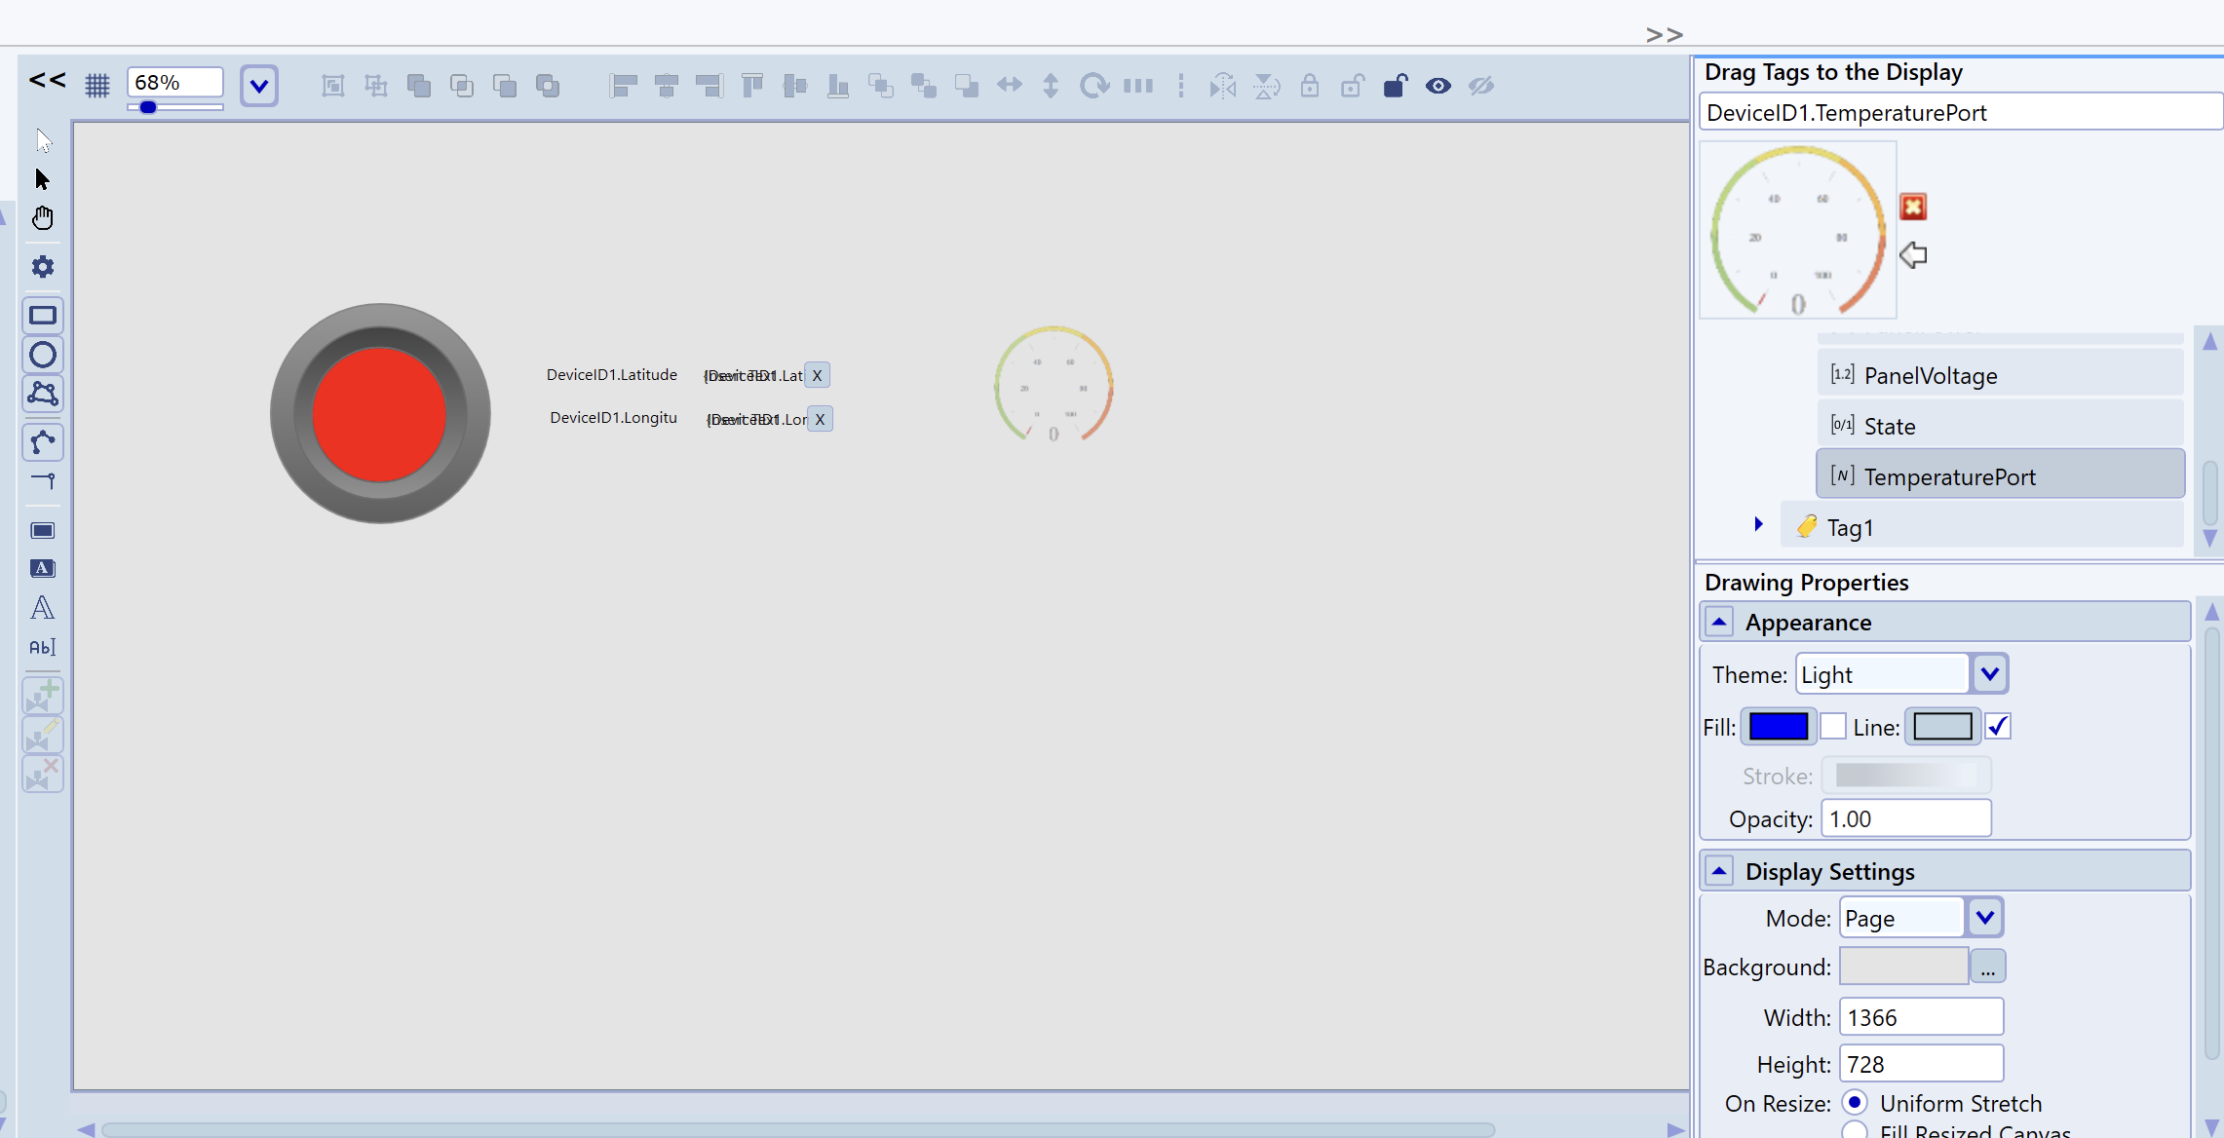Viewport: 2224px width, 1138px height.
Task: Select the Uniform Stretch radio button
Action: [1855, 1103]
